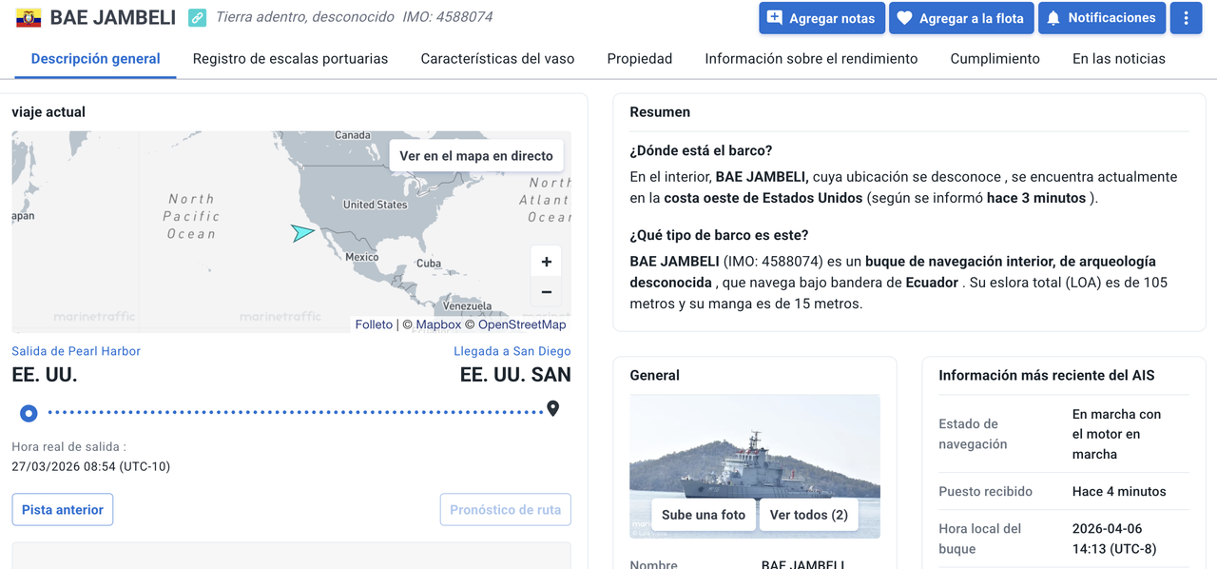Click the dotted voyage progress track

tap(295, 413)
